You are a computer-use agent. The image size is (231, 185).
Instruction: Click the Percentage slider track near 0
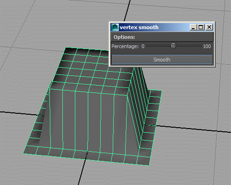click(150, 46)
